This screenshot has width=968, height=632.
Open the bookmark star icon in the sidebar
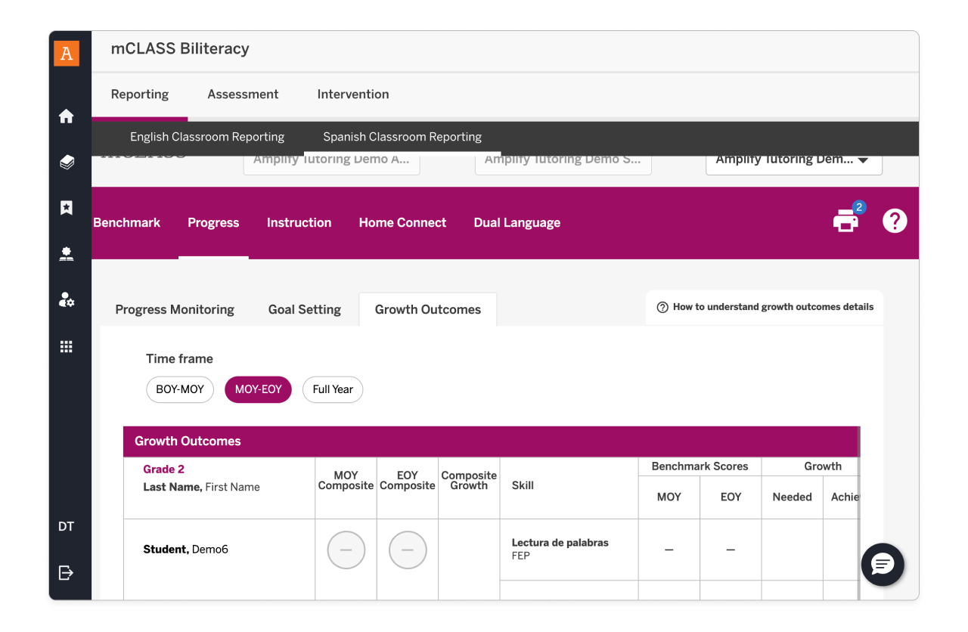[67, 208]
